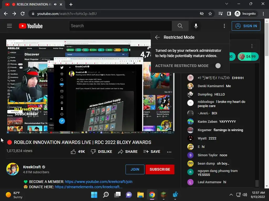Click Chrome icon in taskbar
Screen dimensions: 269x201
[152, 195]
